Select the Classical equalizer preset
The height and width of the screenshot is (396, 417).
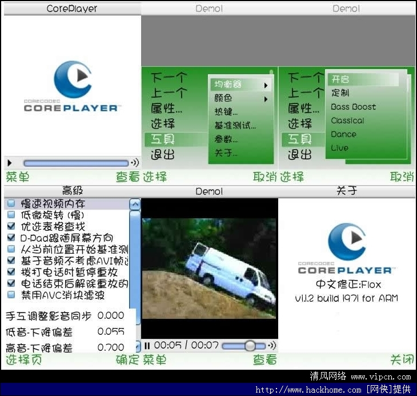click(x=347, y=121)
